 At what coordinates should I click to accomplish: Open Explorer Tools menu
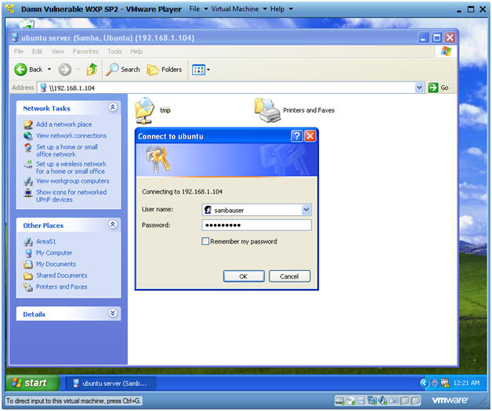click(x=114, y=52)
